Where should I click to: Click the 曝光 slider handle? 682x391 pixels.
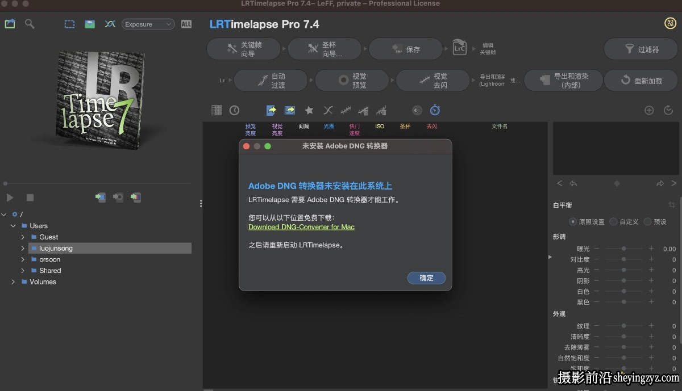624,249
